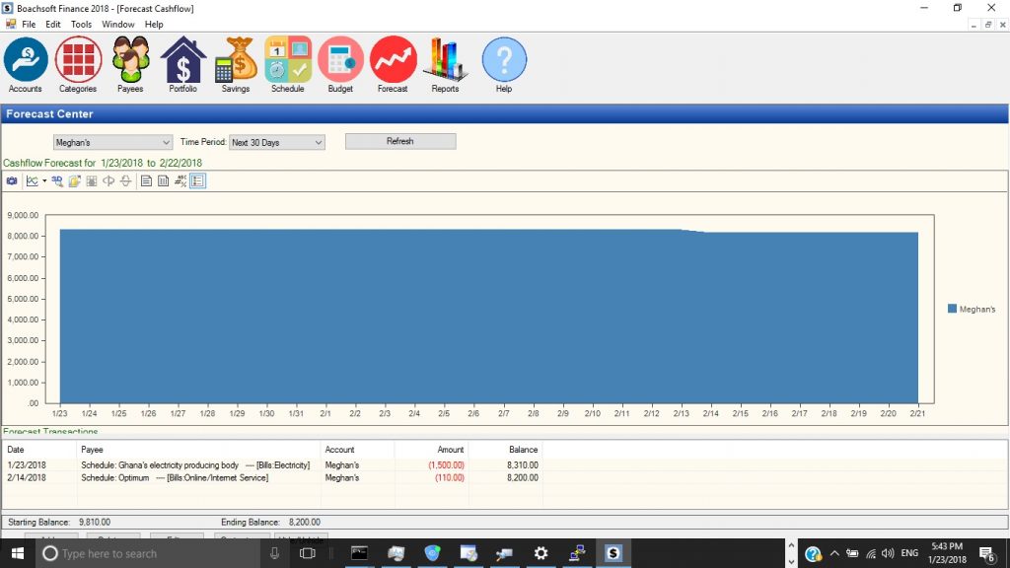Toggle chart point labels icon

pos(180,181)
